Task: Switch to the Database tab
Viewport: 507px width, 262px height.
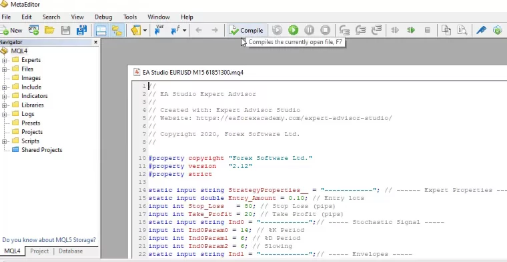Action: click(x=71, y=251)
